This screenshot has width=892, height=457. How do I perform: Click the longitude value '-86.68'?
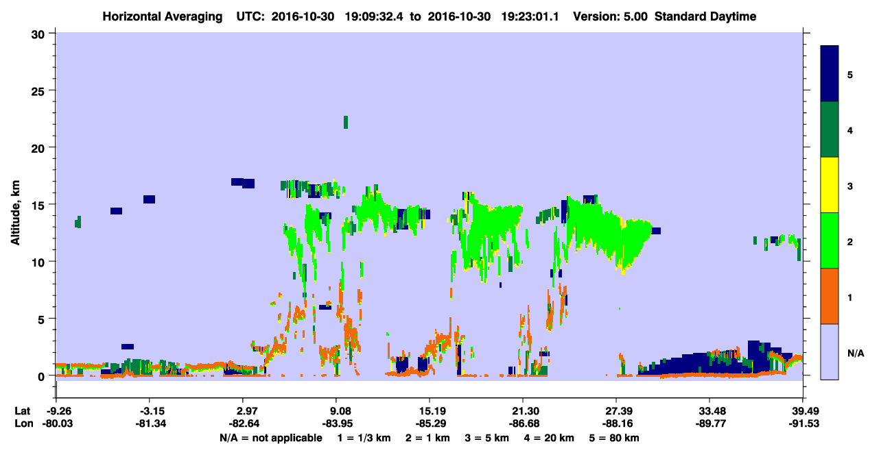coord(523,423)
